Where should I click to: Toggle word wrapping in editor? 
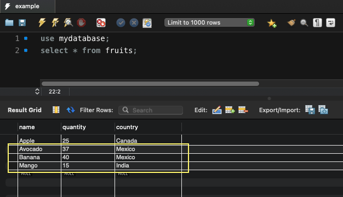pos(330,22)
